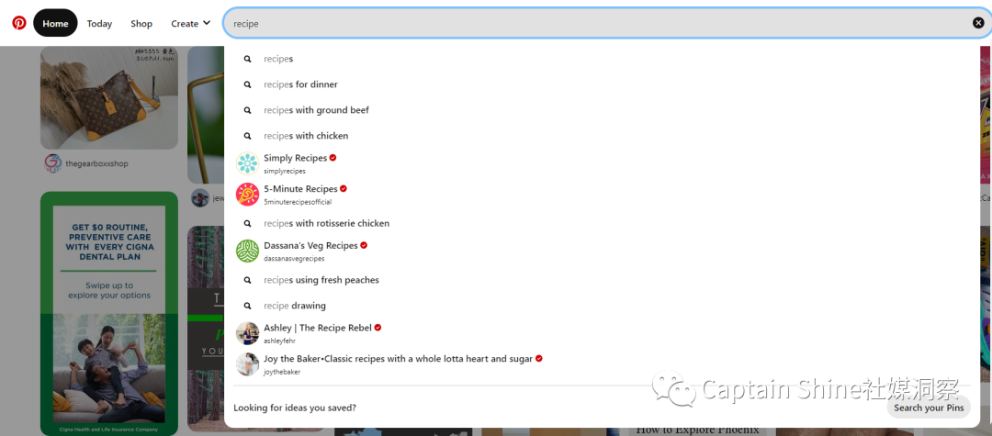The height and width of the screenshot is (436, 992).
Task: Pick "recipes with chicken" suggestion
Action: coord(306,136)
